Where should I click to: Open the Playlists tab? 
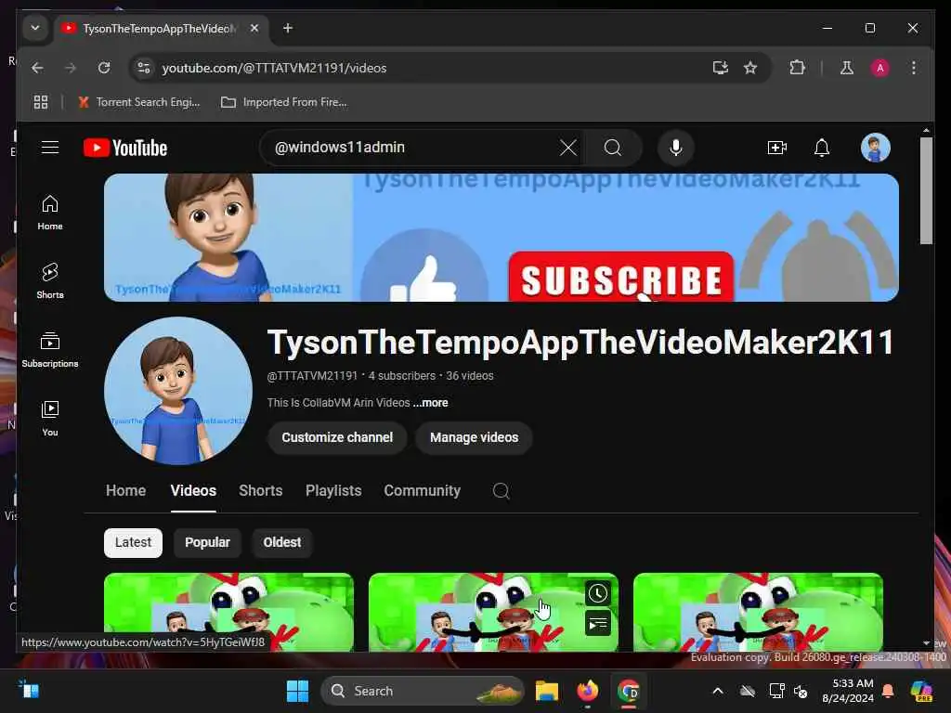pyautogui.click(x=333, y=490)
